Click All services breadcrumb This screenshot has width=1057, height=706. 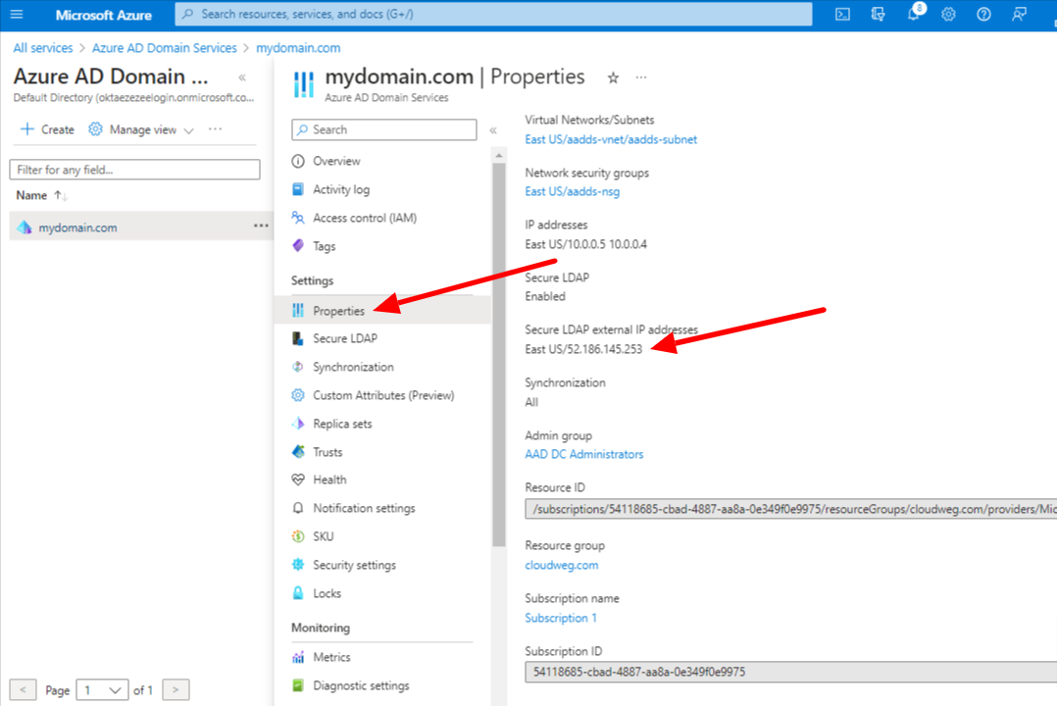coord(42,48)
